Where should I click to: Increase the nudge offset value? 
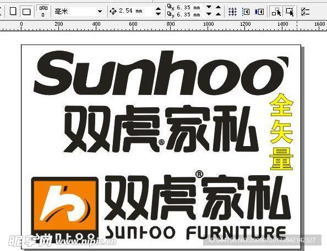click(x=159, y=9)
